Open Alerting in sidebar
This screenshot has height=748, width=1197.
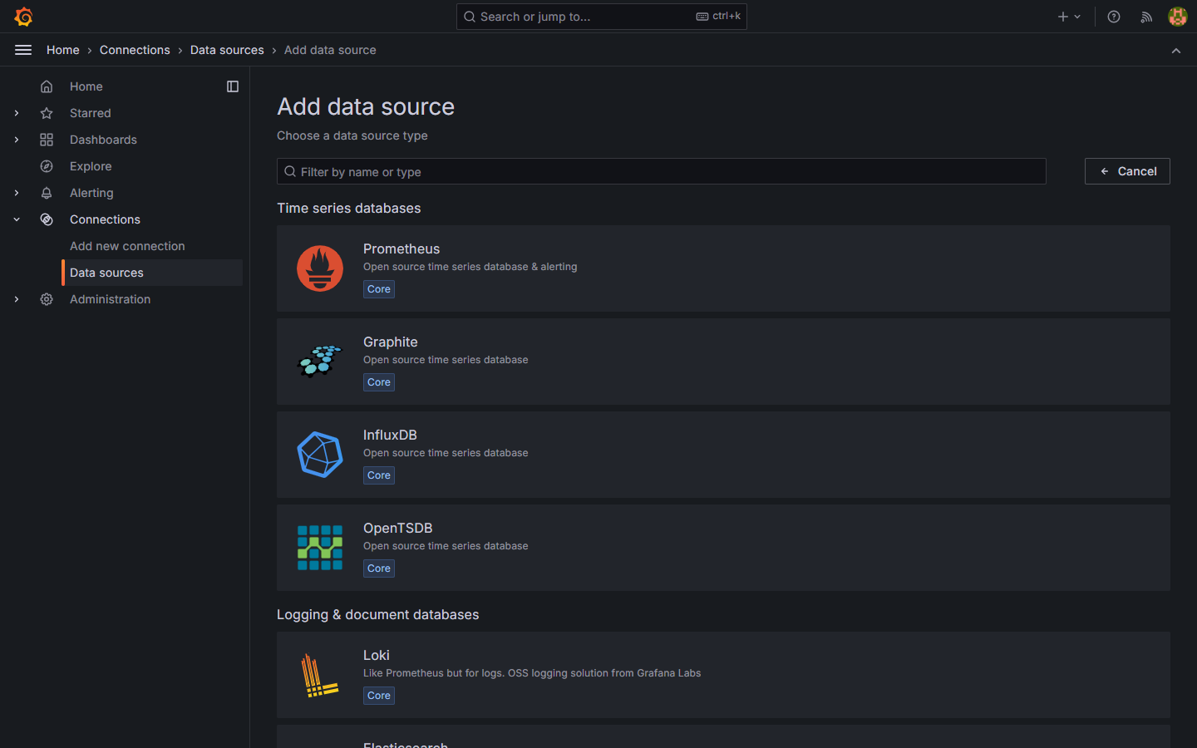pyautogui.click(x=91, y=193)
